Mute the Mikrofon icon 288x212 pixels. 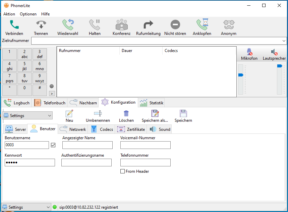pos(248,52)
